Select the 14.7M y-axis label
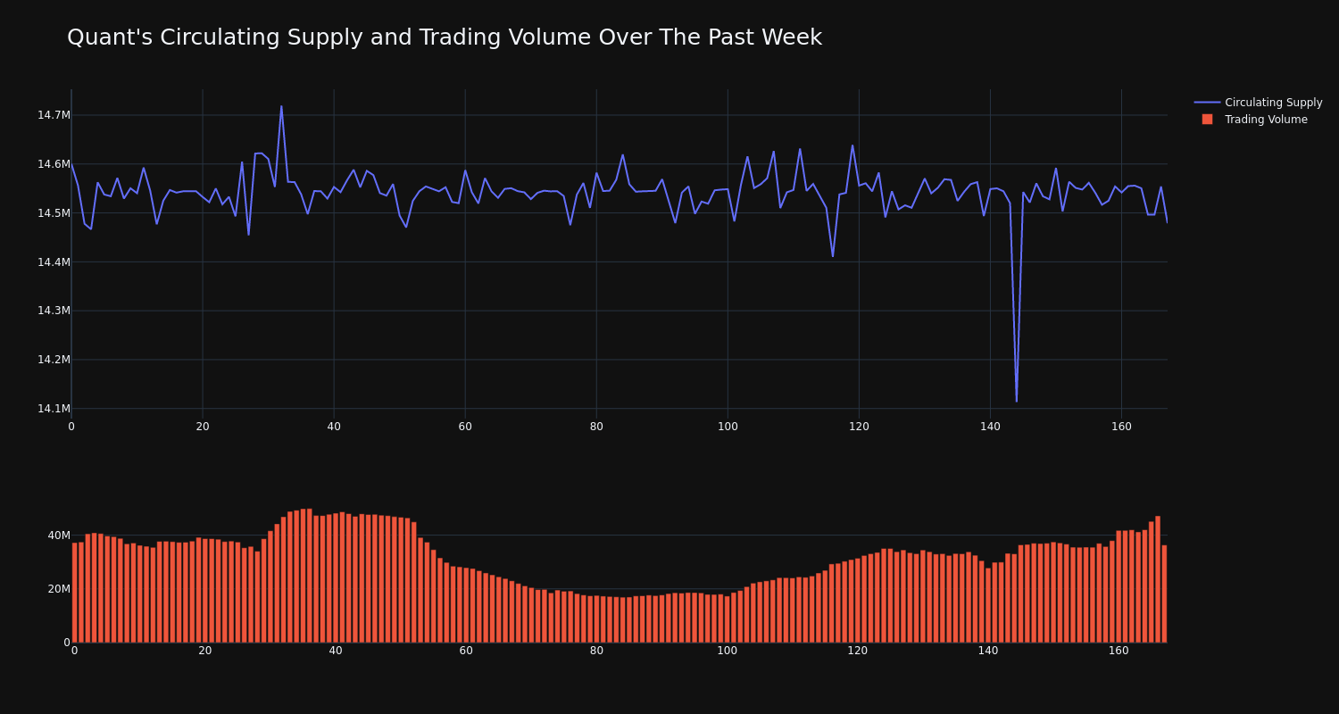 (54, 115)
